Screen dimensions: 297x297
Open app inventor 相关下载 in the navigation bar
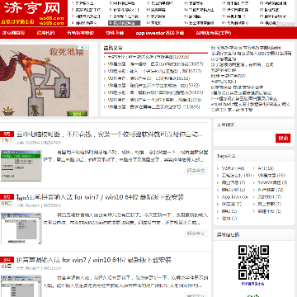[160, 33]
